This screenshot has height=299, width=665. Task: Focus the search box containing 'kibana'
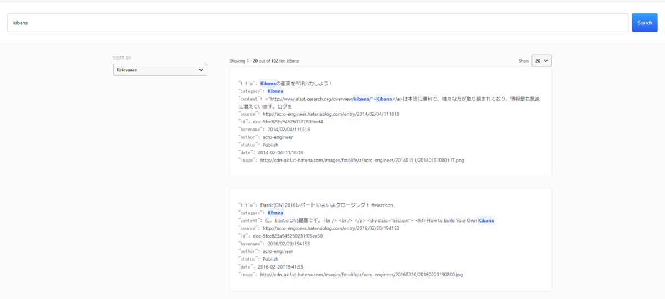318,23
